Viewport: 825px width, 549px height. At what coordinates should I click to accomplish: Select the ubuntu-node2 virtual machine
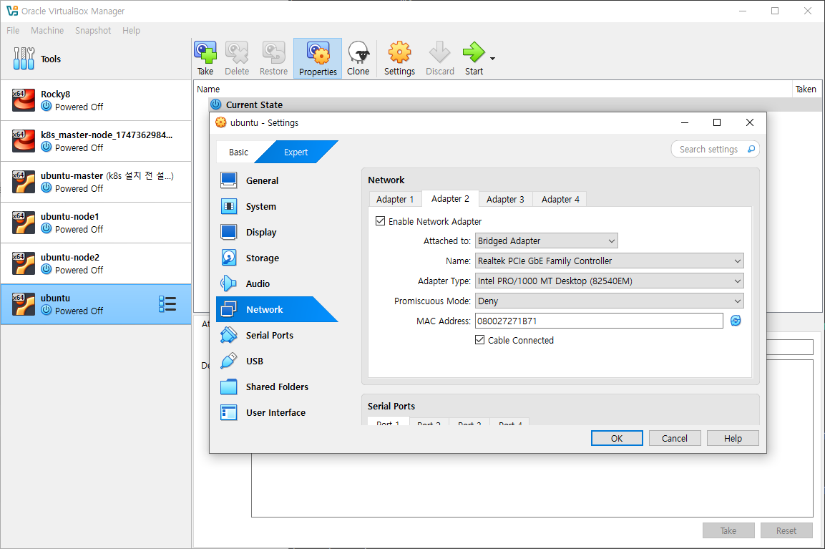tap(96, 263)
